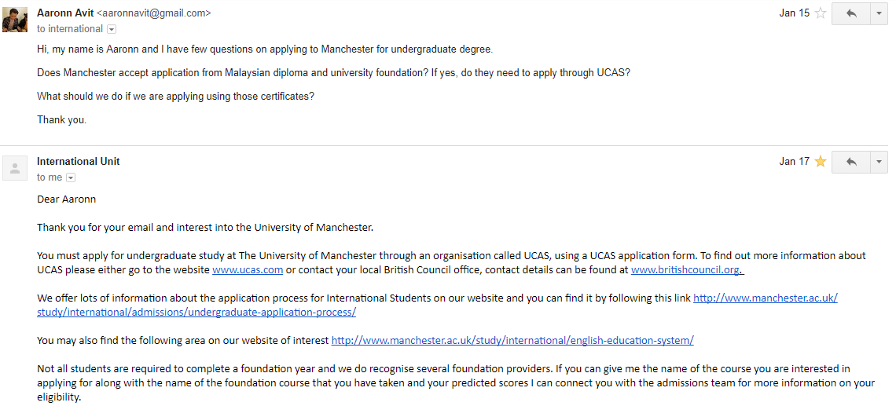Screen dimensions: 896x406
Task: Unstar the International Unit Jan 17 email
Action: [x=821, y=162]
